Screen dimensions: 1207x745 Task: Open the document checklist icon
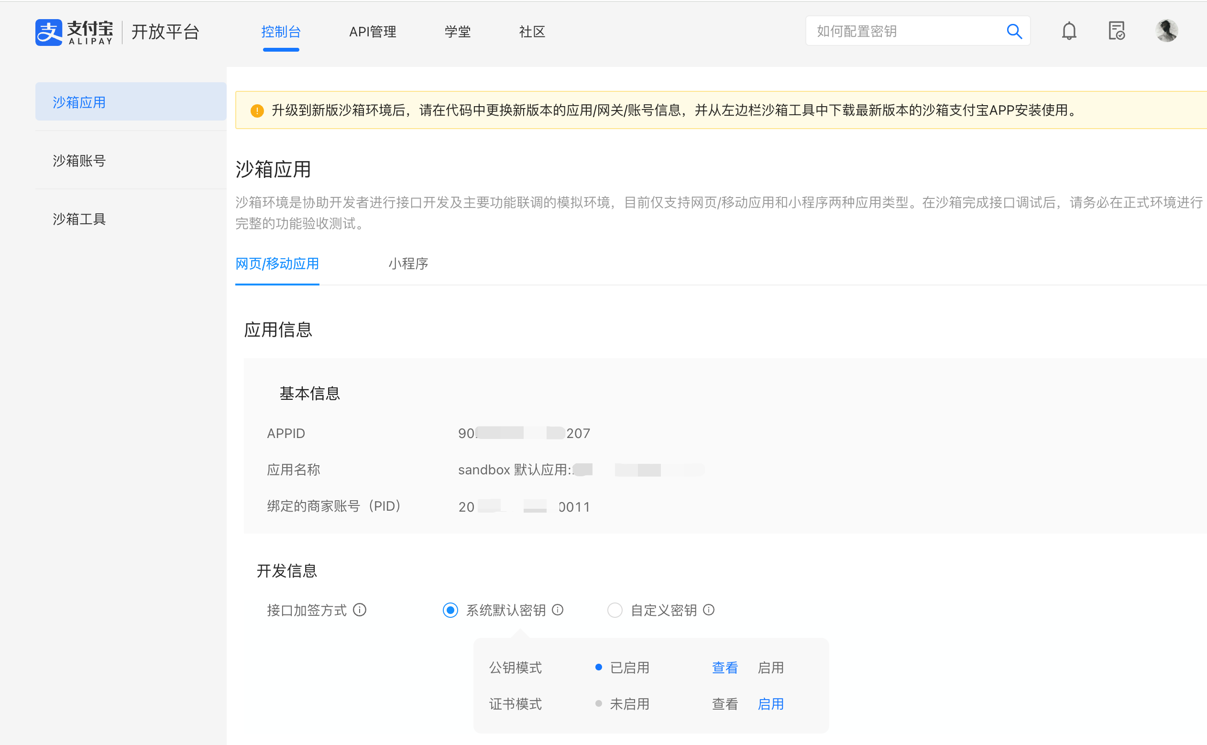pos(1116,32)
